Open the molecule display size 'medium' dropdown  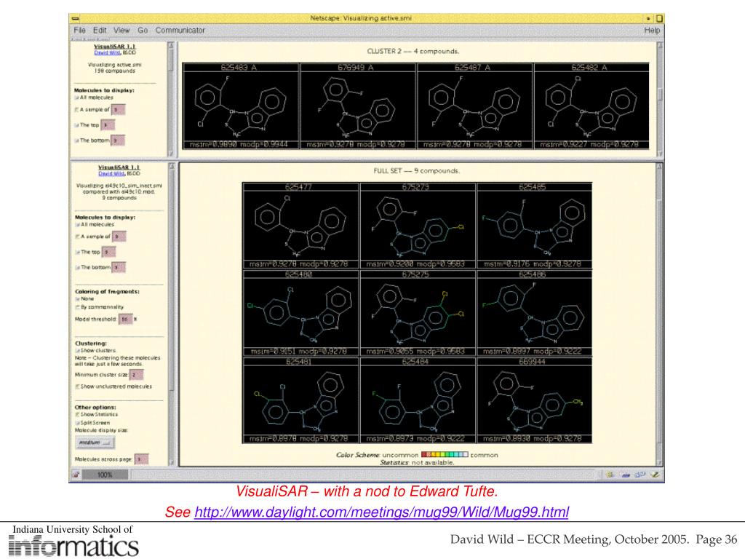pos(95,443)
